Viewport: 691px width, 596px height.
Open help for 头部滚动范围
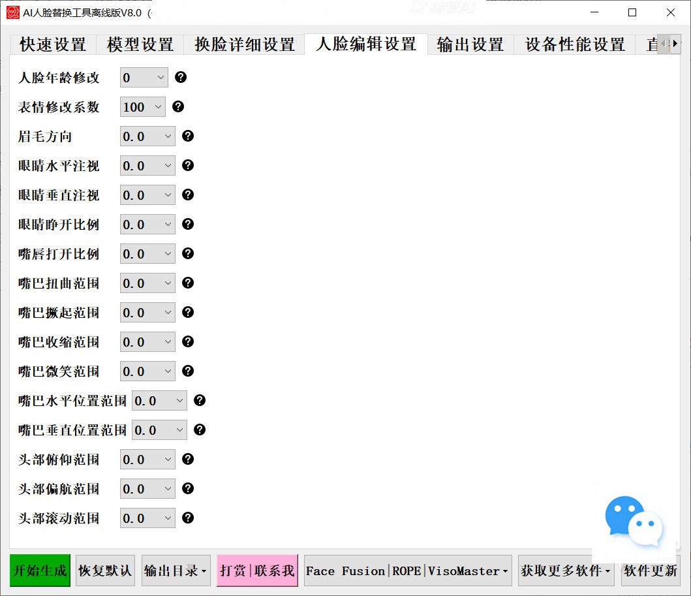pyautogui.click(x=188, y=518)
